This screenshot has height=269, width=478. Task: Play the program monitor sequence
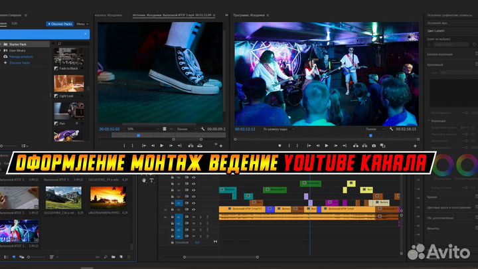[x=325, y=145]
